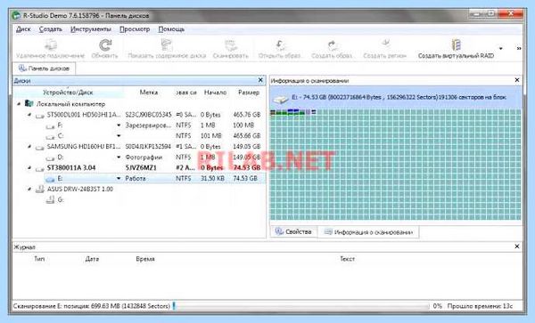The width and height of the screenshot is (535, 323).
Task: Open dropdown arrow for partition C:
Action: 119,136
